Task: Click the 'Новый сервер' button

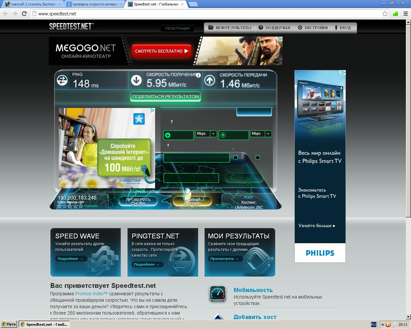Action: (192, 201)
